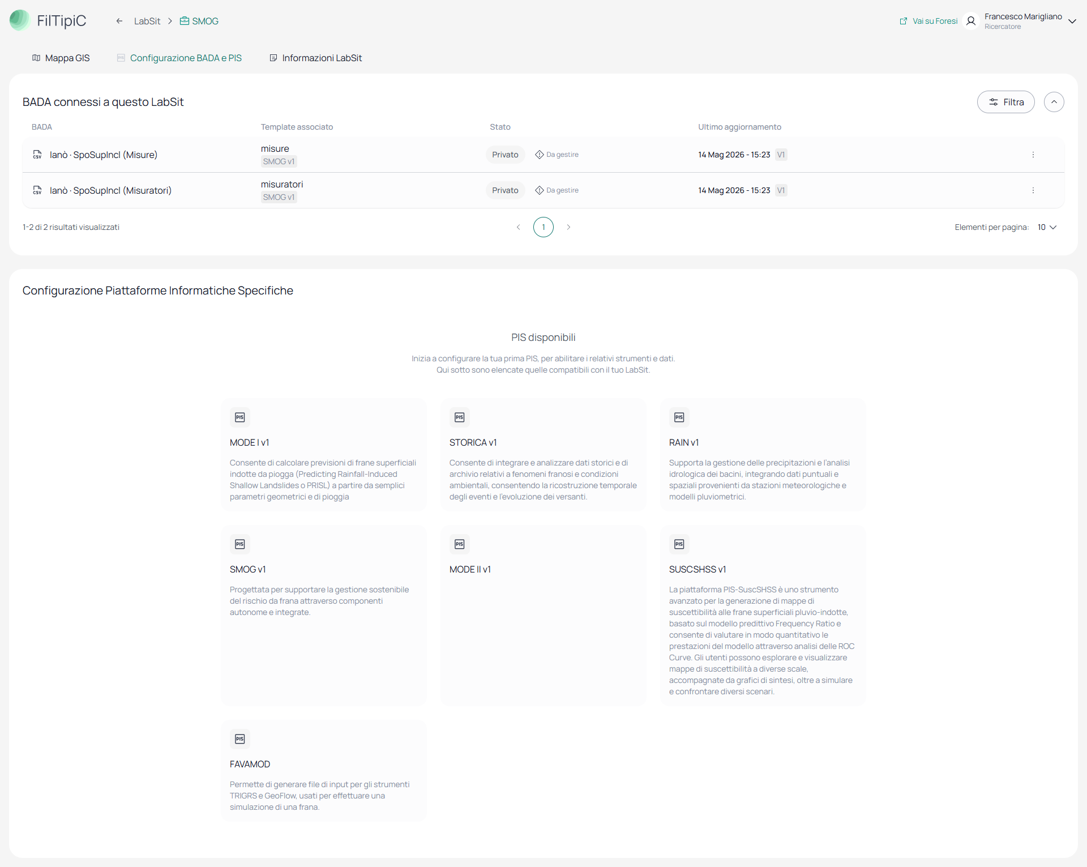The width and height of the screenshot is (1087, 867).
Task: Click the PIS icon on FAVAMOD card
Action: (240, 739)
